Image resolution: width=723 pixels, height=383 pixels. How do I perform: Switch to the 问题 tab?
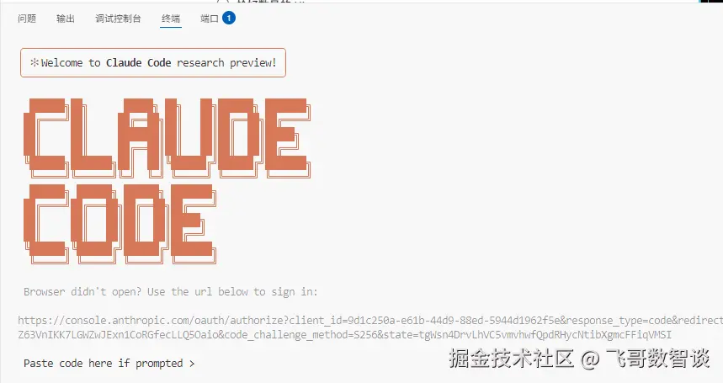[x=27, y=19]
